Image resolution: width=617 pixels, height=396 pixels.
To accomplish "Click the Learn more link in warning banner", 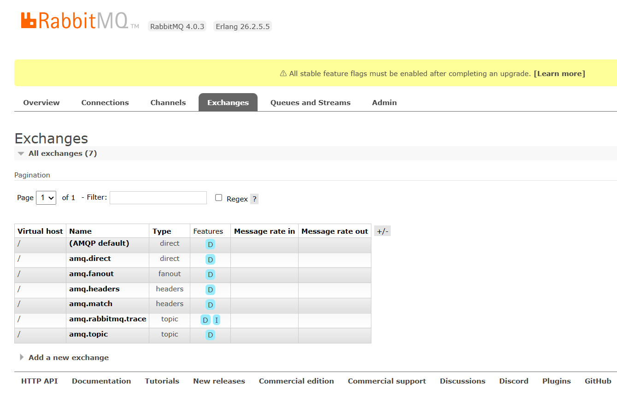I will [x=559, y=74].
